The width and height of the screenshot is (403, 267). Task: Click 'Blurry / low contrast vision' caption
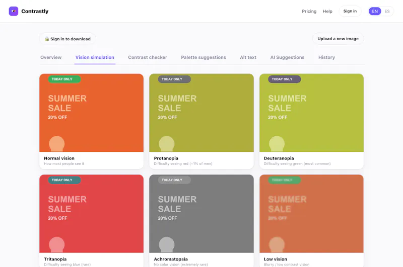[x=287, y=264]
